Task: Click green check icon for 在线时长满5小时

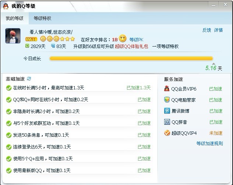Action: pos(9,88)
